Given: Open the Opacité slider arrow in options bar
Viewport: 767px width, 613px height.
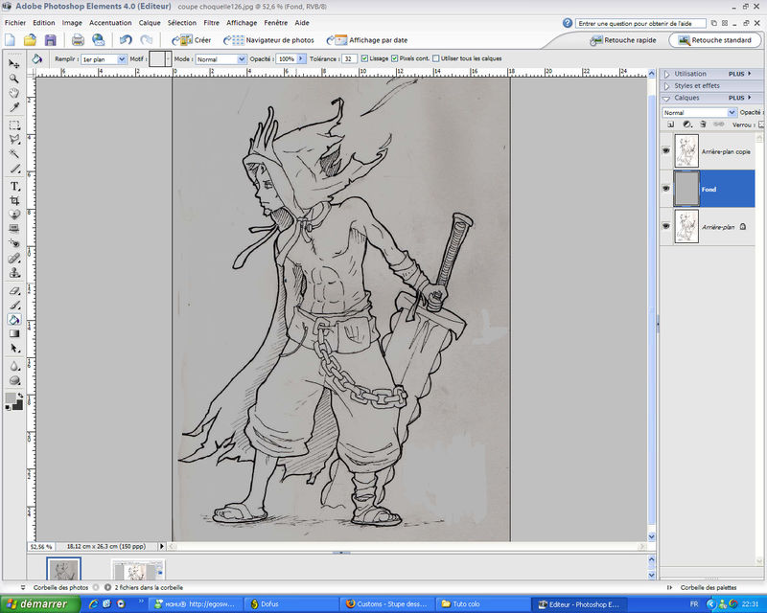Looking at the screenshot, I should (x=301, y=58).
